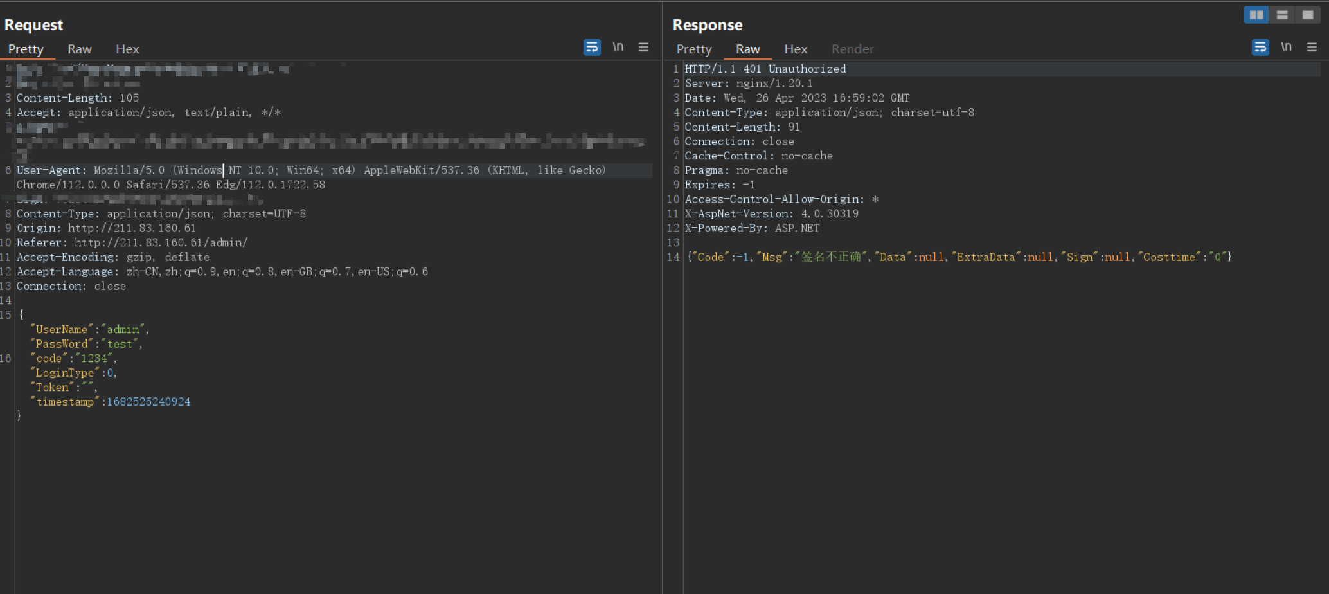The width and height of the screenshot is (1329, 594).
Task: Toggle word wrap icon in Request panel
Action: point(592,48)
